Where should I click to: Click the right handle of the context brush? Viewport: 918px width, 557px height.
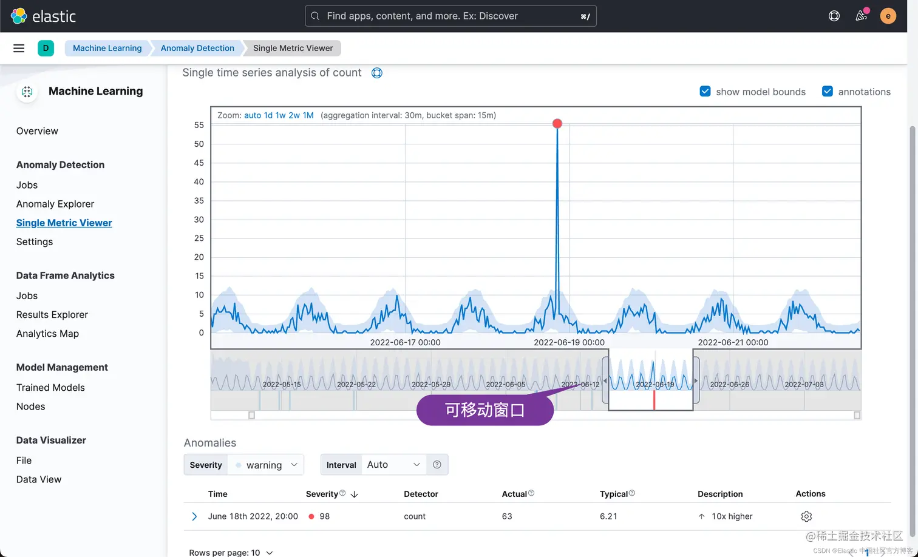point(696,380)
